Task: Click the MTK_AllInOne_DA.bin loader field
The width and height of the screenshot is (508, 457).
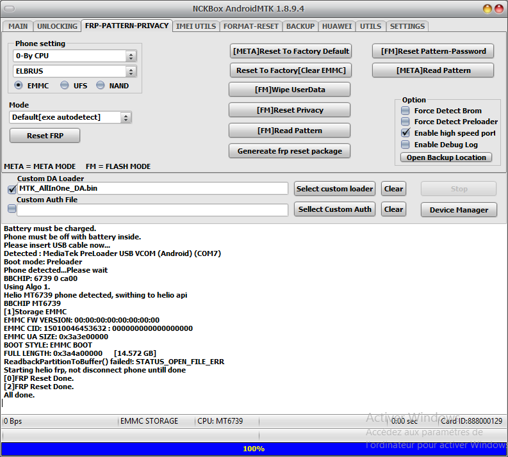Action: coord(152,188)
